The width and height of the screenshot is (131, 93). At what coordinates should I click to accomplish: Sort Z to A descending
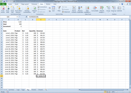50,11
